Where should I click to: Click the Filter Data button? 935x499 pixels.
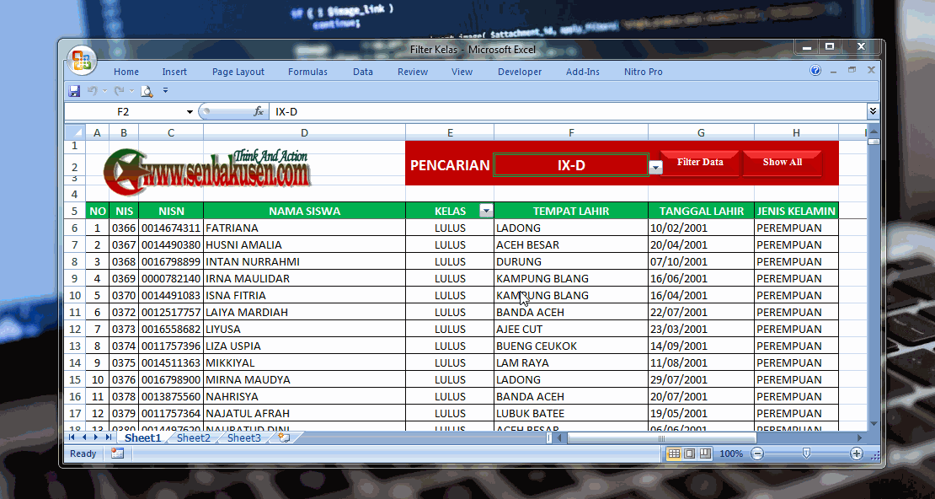click(x=700, y=161)
